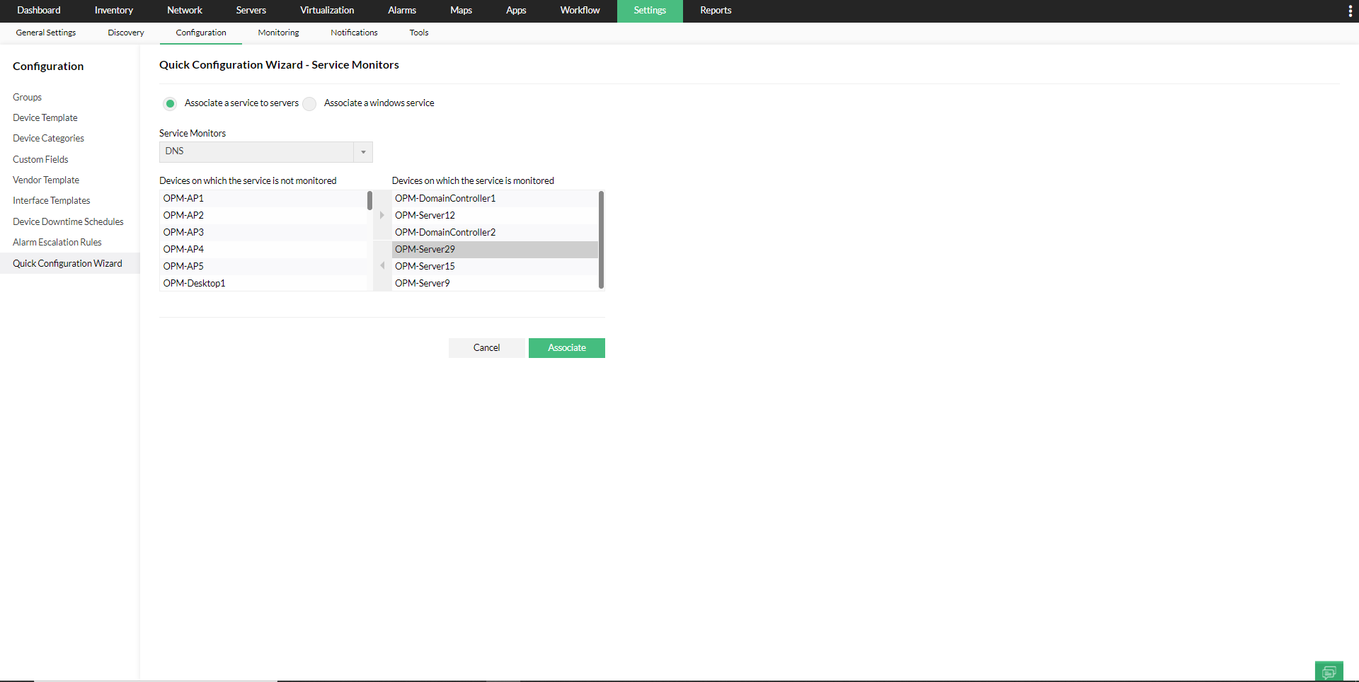Open the Alarms menu
The width and height of the screenshot is (1359, 682).
pyautogui.click(x=401, y=11)
